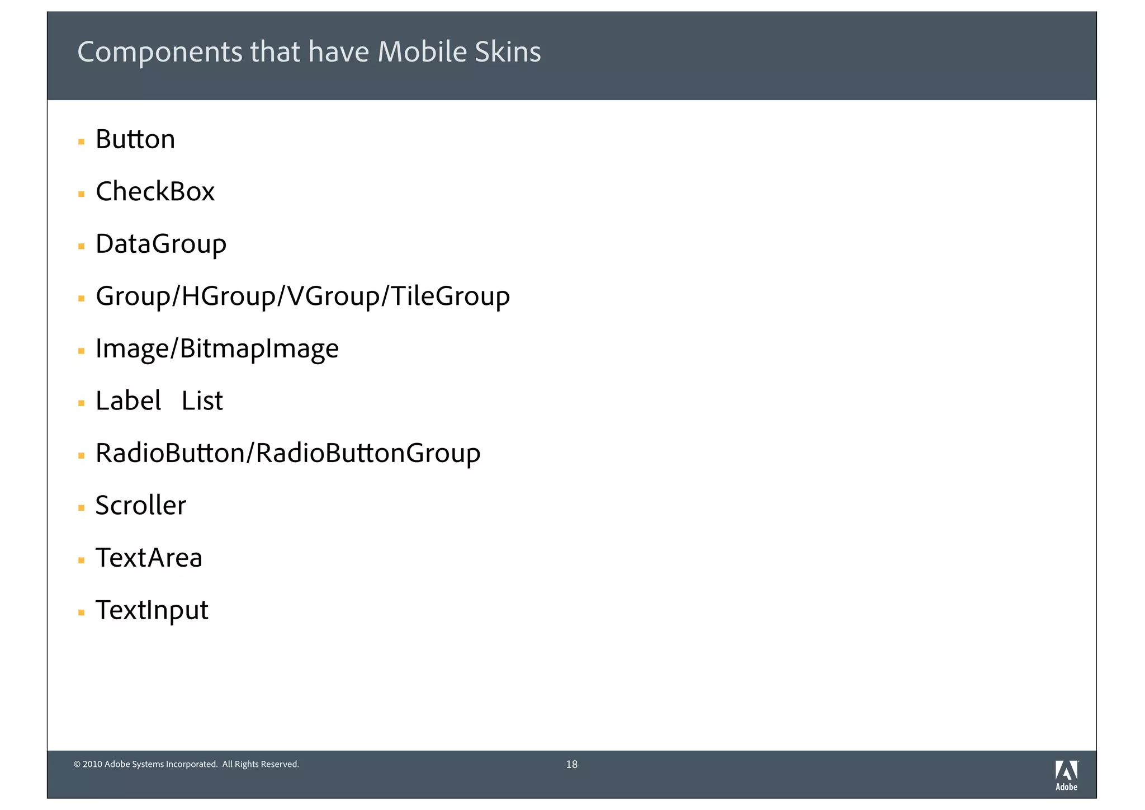Select the 'Scroller' text
1145x810 pixels.
click(140, 506)
